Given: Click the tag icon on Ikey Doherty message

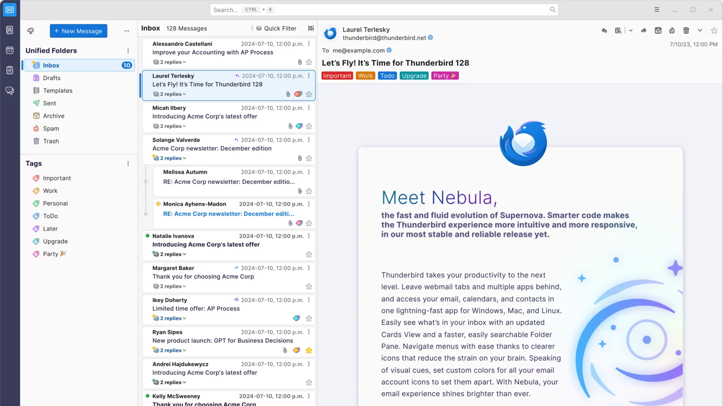Looking at the screenshot, I should pyautogui.click(x=296, y=318).
